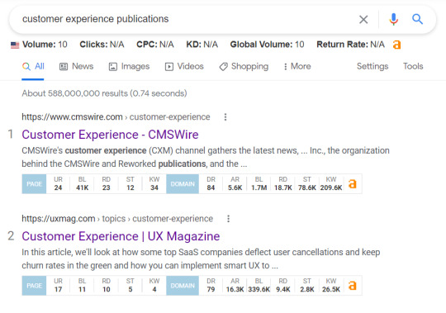Viewport: 446px width, 313px height.
Task: Click the Ahrefs icon in the UX Magazine metrics bar
Action: point(353,286)
